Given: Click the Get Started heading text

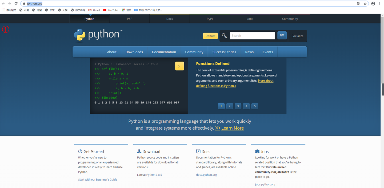Looking at the screenshot, I should click(x=94, y=151).
